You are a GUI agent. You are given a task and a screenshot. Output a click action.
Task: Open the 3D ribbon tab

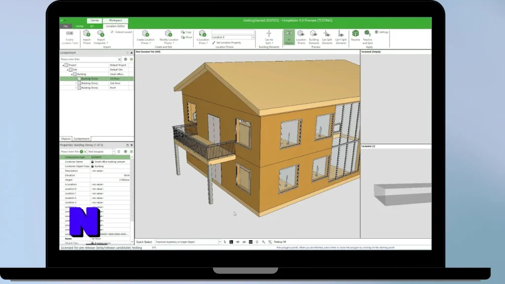(x=92, y=26)
